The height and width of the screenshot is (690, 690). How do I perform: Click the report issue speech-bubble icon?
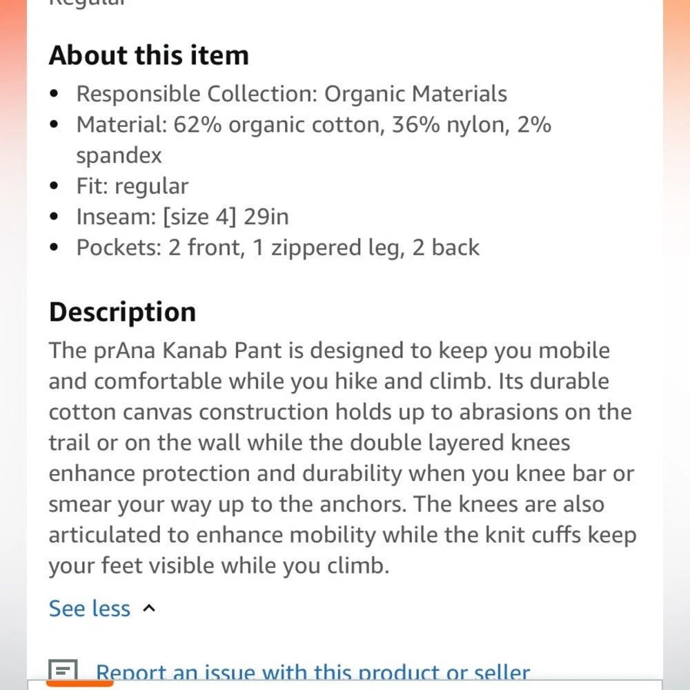[x=62, y=671]
